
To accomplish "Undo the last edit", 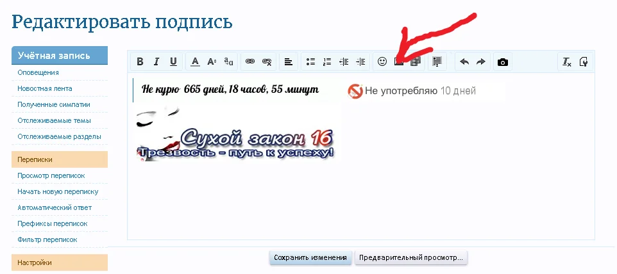I will (x=464, y=61).
